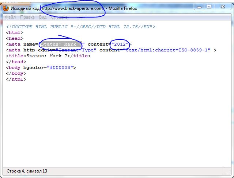This screenshot has width=234, height=178.
Task: Open the Вид menu
Action: pos(43,18)
